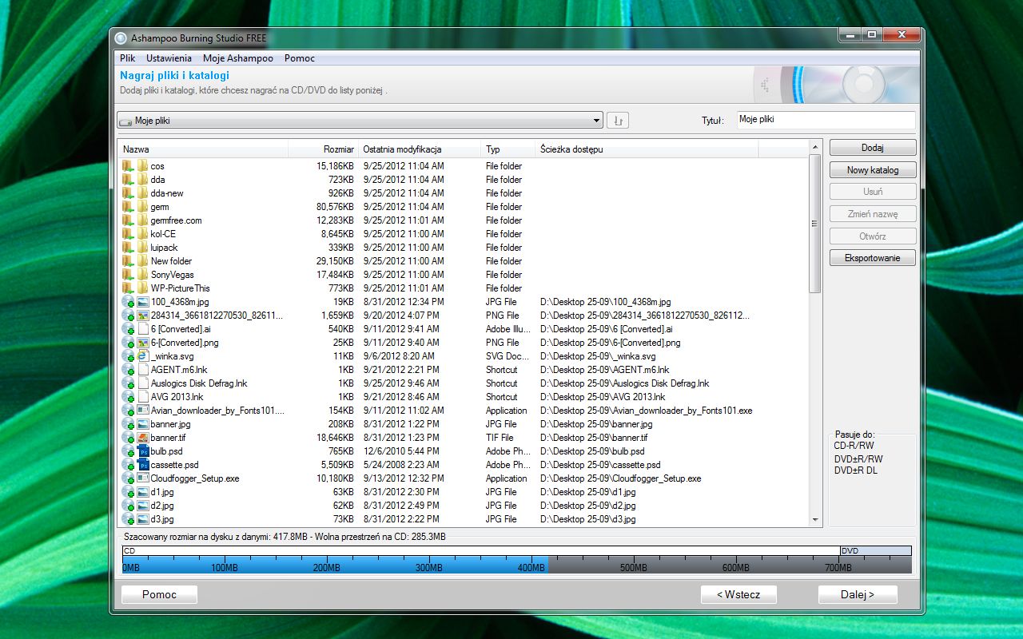This screenshot has height=639, width=1023.
Task: Select the New folder icon in list
Action: tap(143, 261)
